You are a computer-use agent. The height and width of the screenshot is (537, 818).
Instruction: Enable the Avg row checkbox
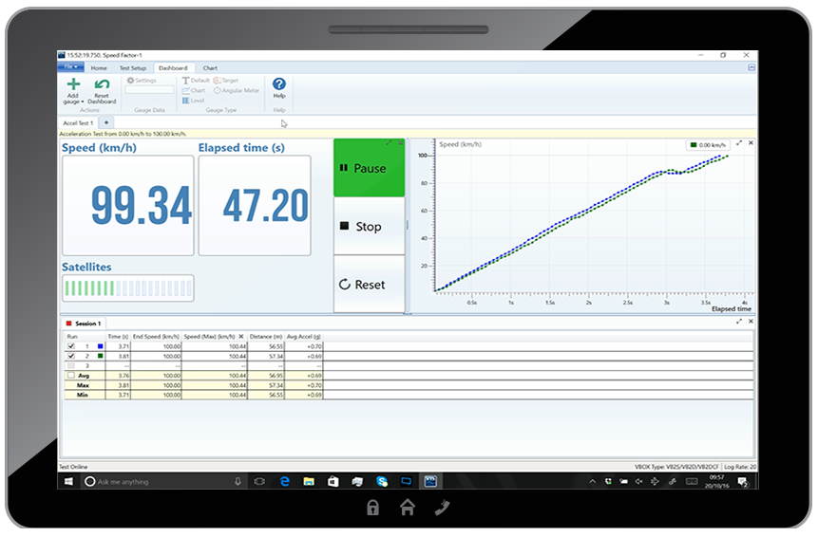coord(70,375)
